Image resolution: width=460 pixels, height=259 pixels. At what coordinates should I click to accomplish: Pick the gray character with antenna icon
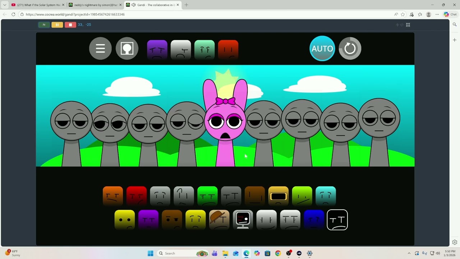(x=184, y=196)
